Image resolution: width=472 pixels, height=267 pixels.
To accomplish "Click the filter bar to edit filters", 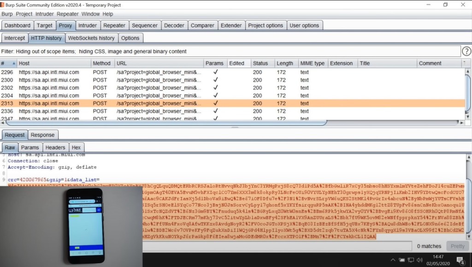I will pyautogui.click(x=230, y=52).
